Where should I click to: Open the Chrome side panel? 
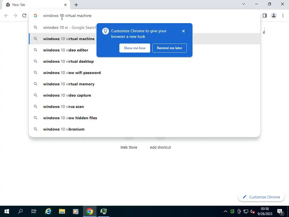(x=265, y=16)
